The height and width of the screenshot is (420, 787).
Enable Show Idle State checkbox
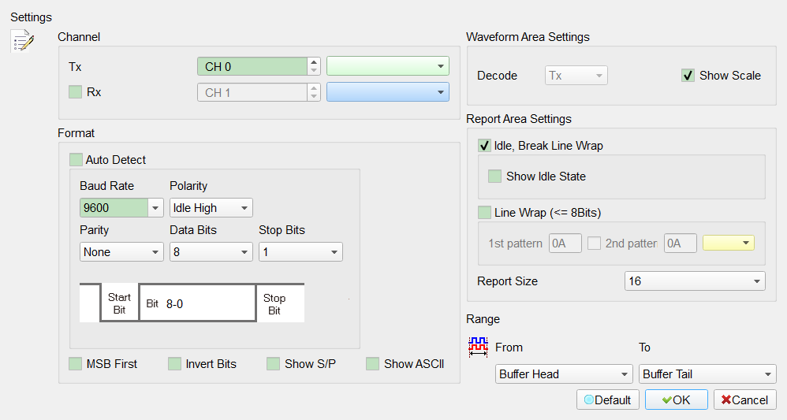click(x=495, y=177)
